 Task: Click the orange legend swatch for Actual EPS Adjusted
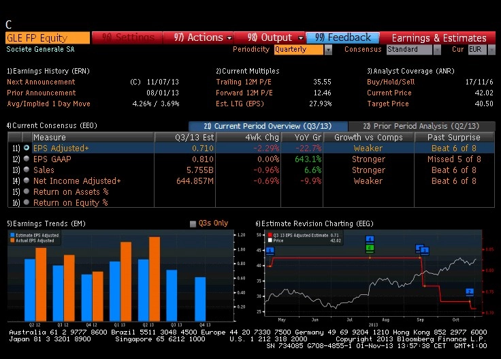pos(12,240)
